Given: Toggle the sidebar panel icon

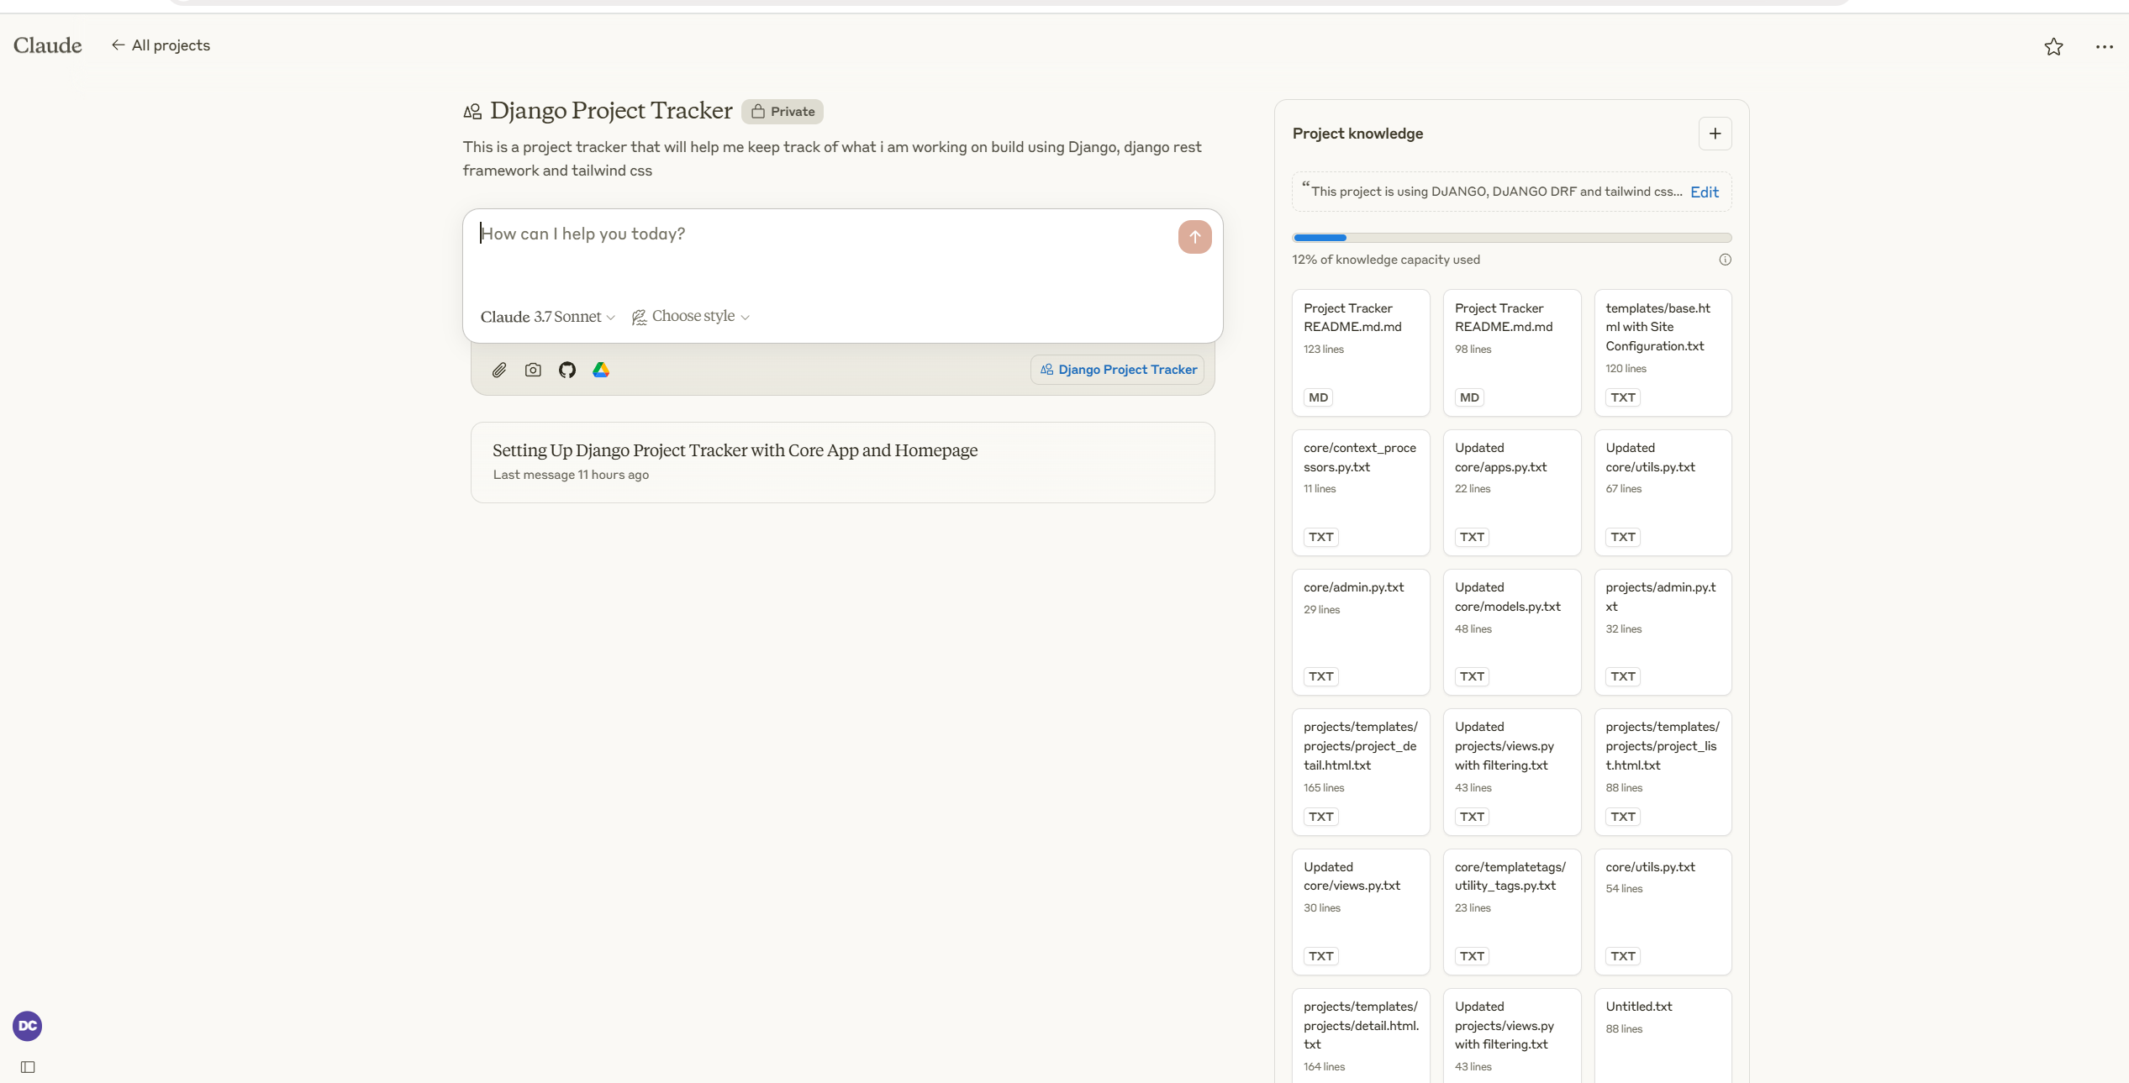Looking at the screenshot, I should point(28,1067).
